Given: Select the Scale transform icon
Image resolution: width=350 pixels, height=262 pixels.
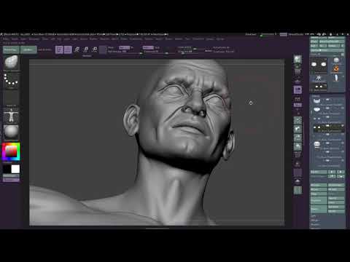Looking at the screenshot, I should (x=85, y=49).
